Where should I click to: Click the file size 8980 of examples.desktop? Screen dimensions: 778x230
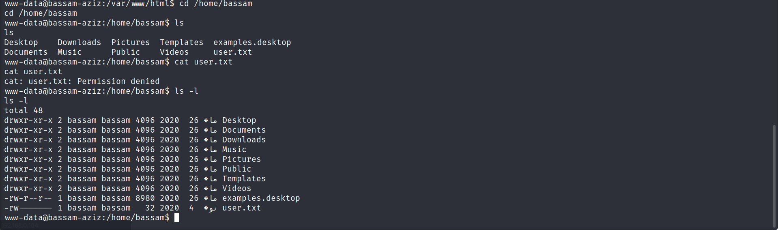pyautogui.click(x=145, y=198)
